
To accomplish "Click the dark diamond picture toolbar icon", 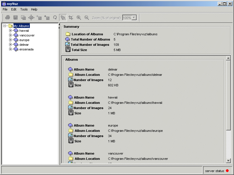I will (47, 17).
